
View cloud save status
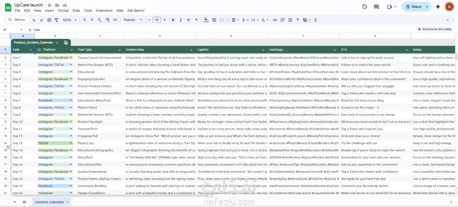pos(65,5)
